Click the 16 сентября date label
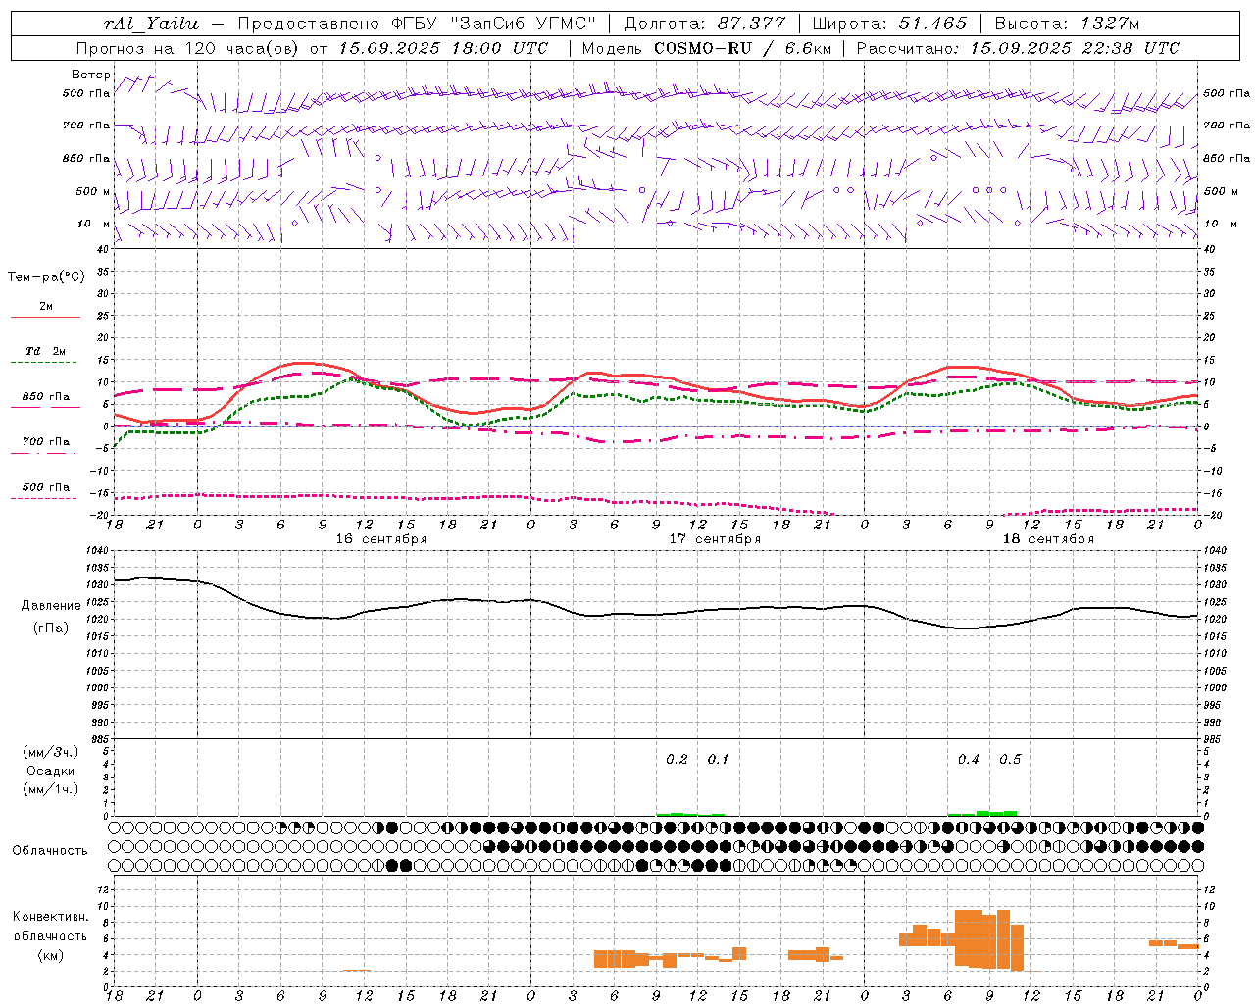Image resolution: width=1255 pixels, height=1004 pixels. (381, 539)
